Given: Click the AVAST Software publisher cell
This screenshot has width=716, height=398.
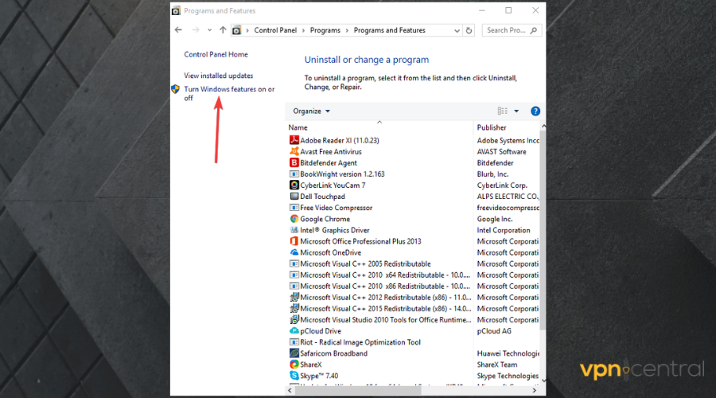Looking at the screenshot, I should pyautogui.click(x=501, y=152).
